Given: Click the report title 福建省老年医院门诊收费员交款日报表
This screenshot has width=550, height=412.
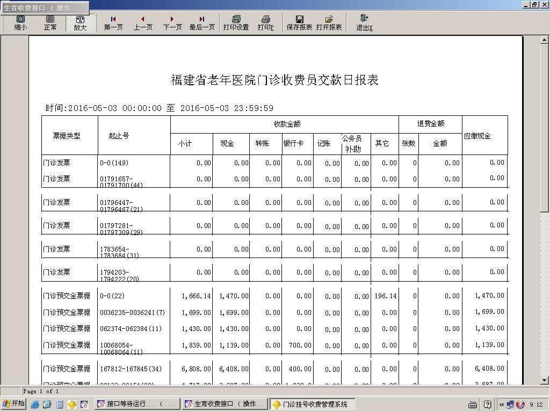Looking at the screenshot, I should [x=274, y=80].
